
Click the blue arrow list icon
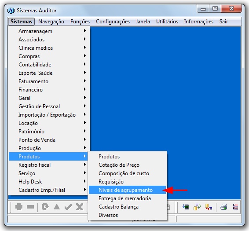click(186, 207)
